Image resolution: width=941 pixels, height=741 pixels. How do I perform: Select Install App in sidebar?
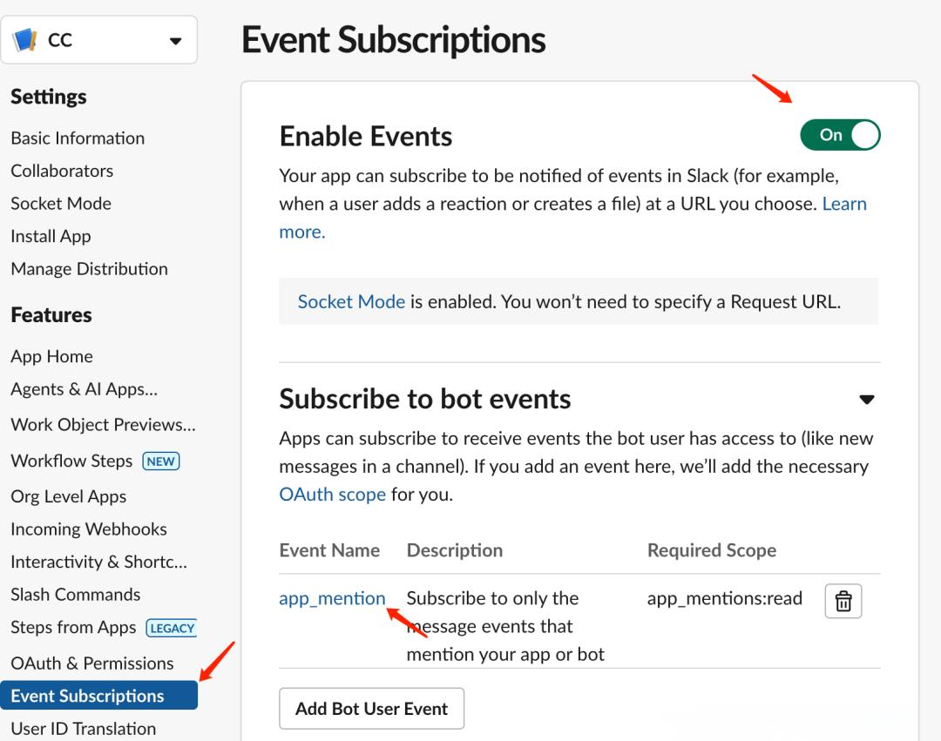tap(51, 236)
